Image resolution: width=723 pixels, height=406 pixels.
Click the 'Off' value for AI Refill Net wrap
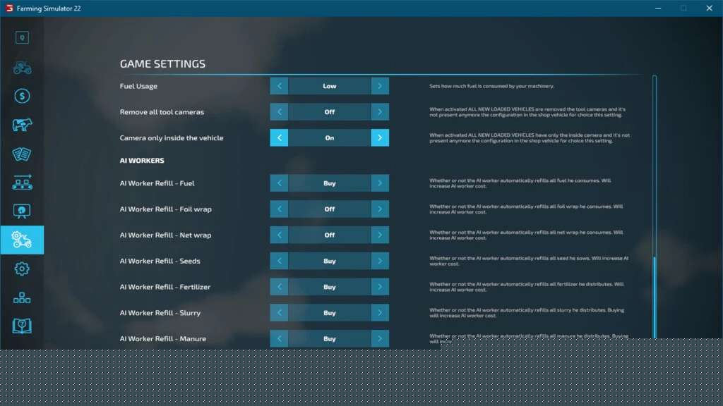[x=330, y=235]
